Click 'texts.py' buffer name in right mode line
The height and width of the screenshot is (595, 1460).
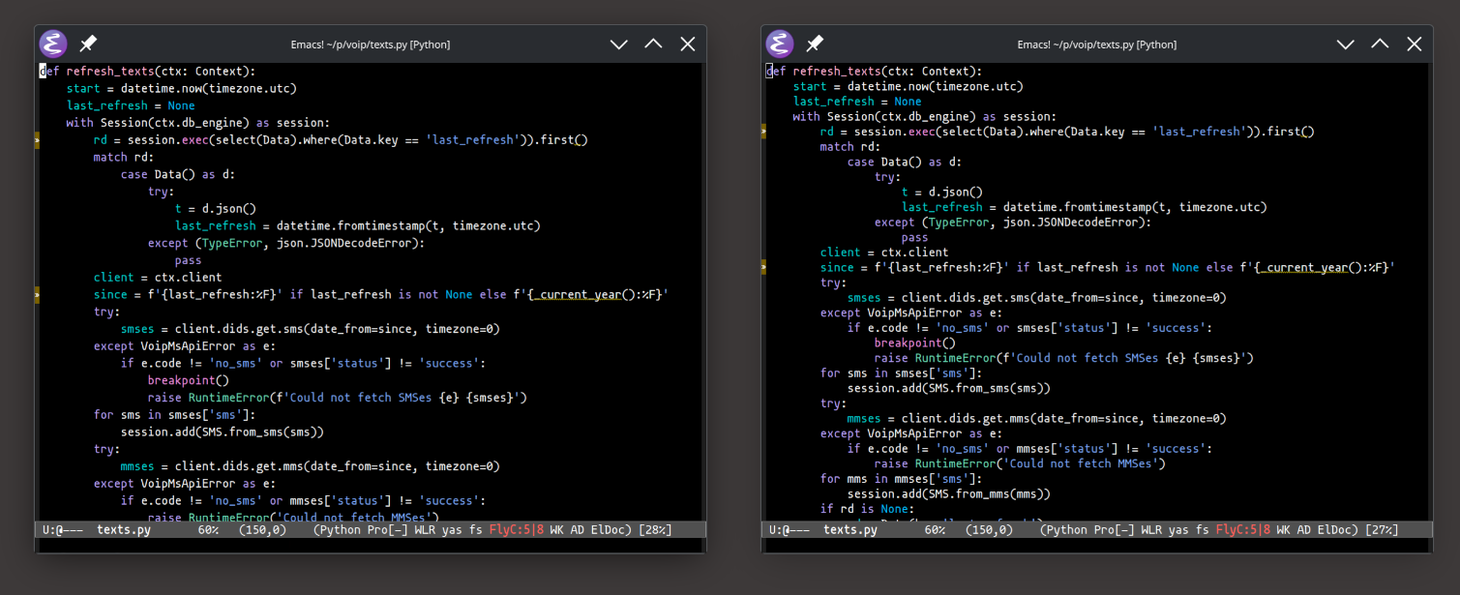[850, 530]
